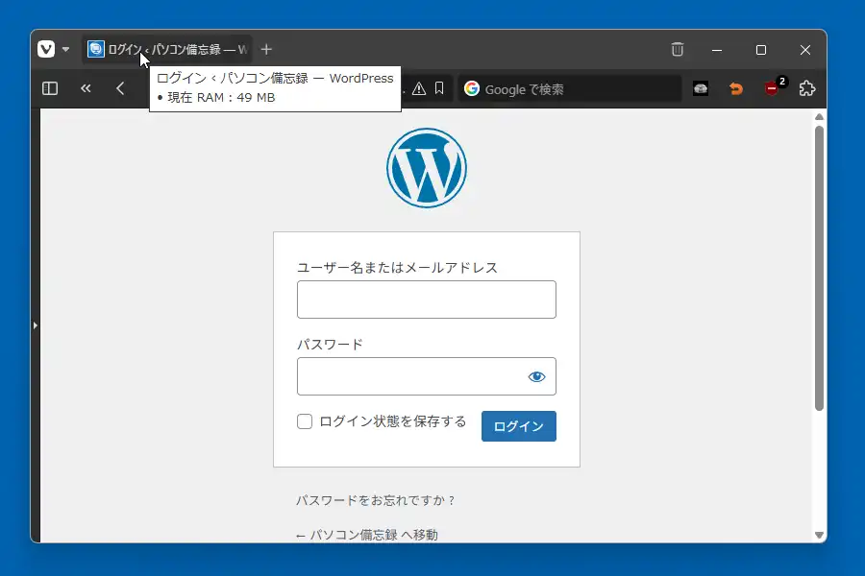
Task: Check the ログイン状態を保存する checkbox
Action: pos(305,421)
